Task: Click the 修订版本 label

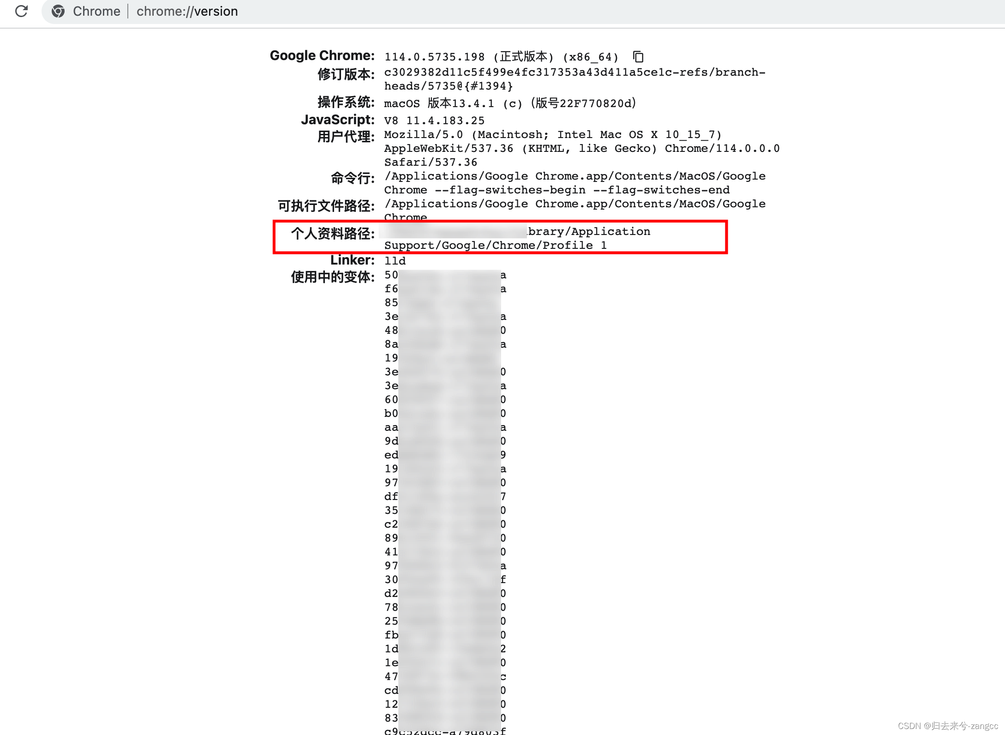Action: [x=346, y=74]
